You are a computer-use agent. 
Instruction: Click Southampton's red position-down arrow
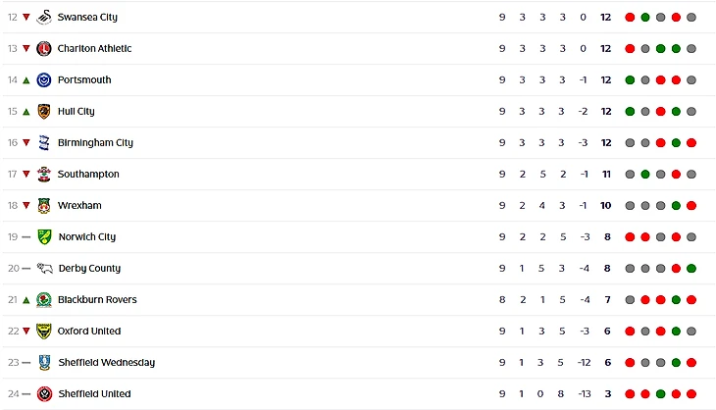[26, 174]
